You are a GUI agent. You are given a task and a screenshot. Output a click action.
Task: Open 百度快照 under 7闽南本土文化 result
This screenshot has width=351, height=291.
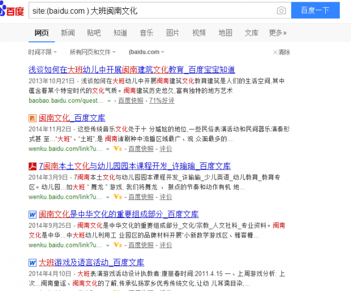(141, 197)
